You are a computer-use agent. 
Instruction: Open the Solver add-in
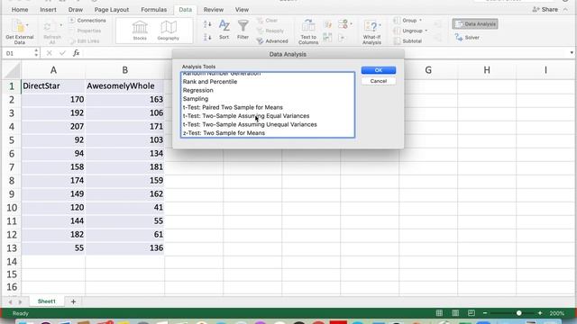467,38
